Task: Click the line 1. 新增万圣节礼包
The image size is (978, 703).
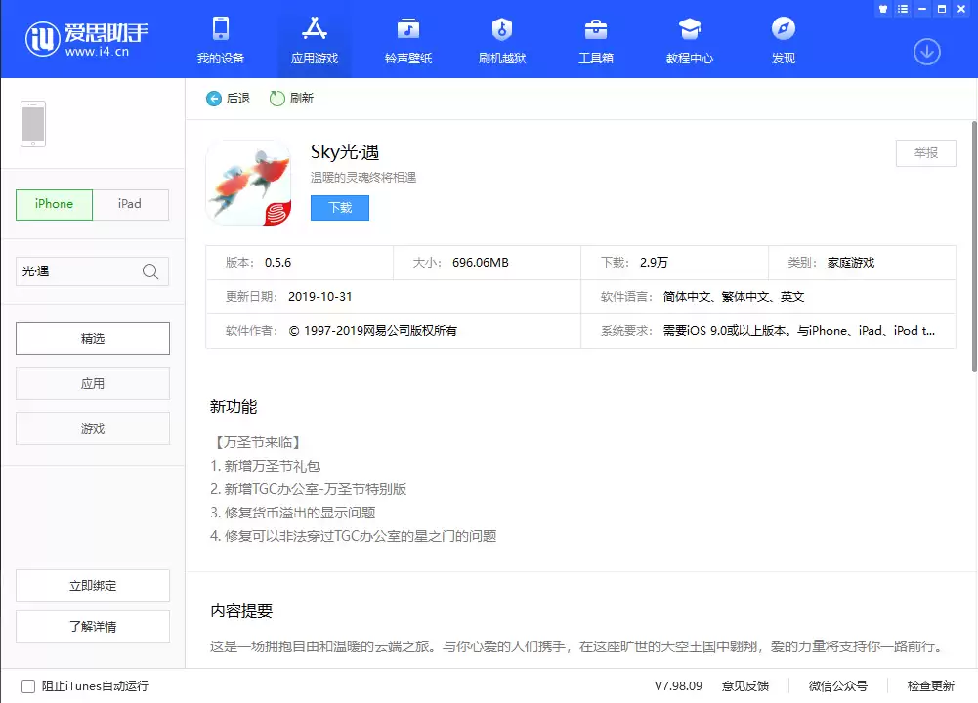Action: point(265,466)
